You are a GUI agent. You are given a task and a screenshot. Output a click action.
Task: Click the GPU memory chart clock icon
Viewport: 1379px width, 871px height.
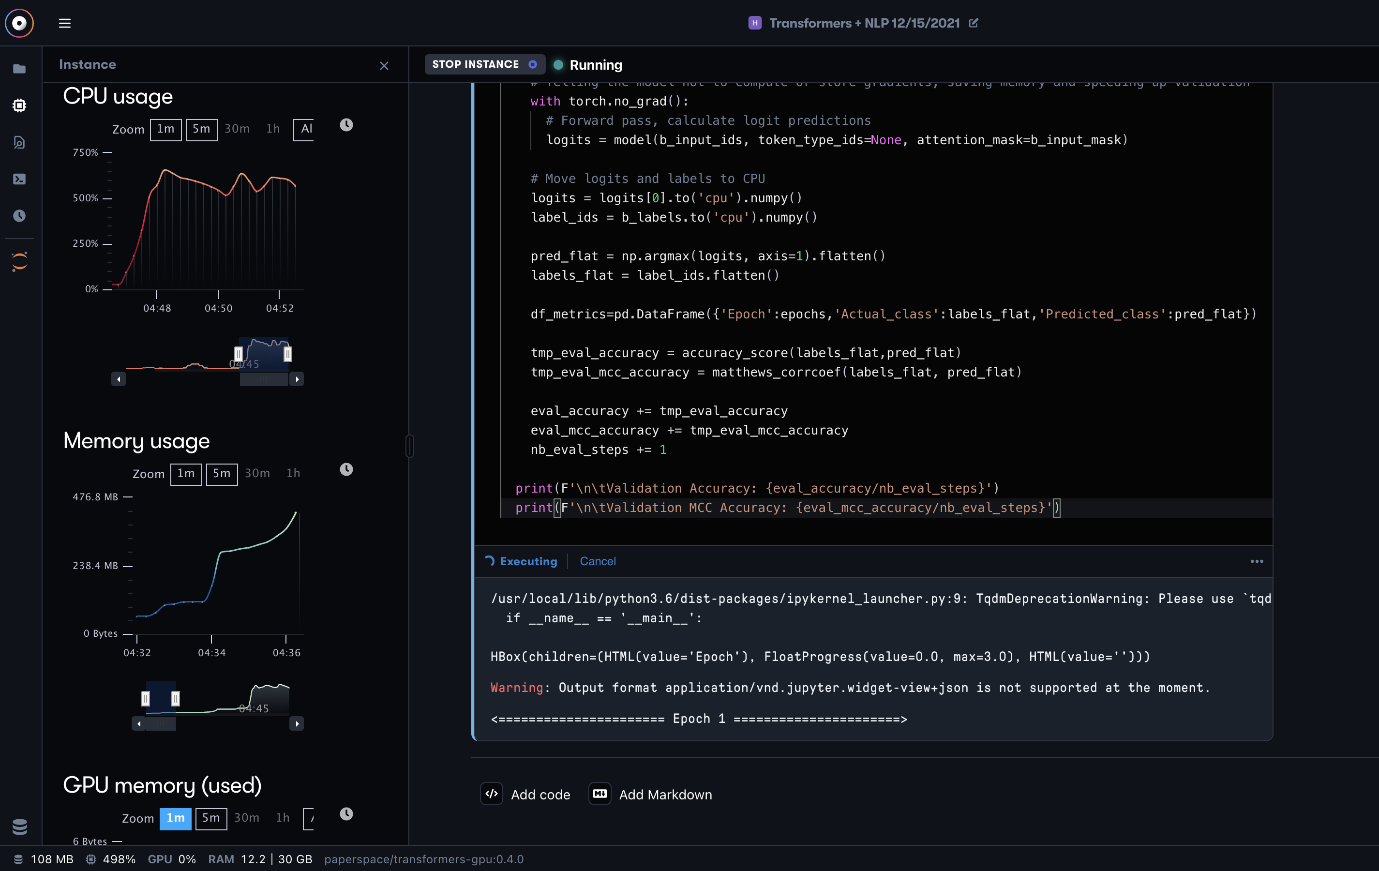click(x=346, y=814)
